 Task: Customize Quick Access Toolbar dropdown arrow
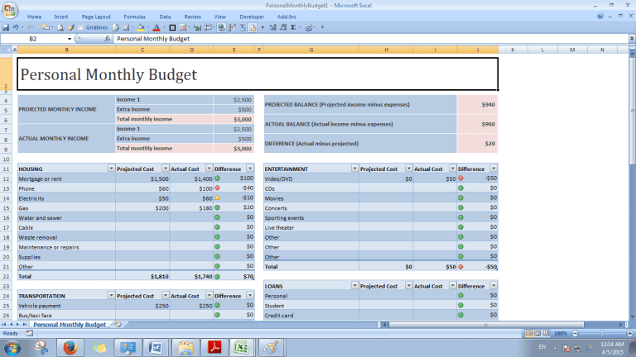pyautogui.click(x=322, y=27)
